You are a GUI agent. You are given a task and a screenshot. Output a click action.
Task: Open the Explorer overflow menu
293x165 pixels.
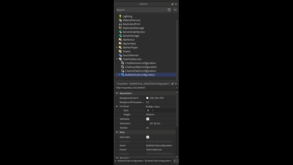[x=175, y=9]
